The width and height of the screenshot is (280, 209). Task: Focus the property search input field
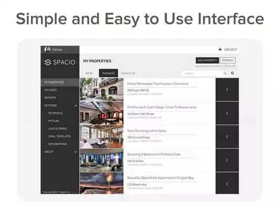[x=203, y=73]
